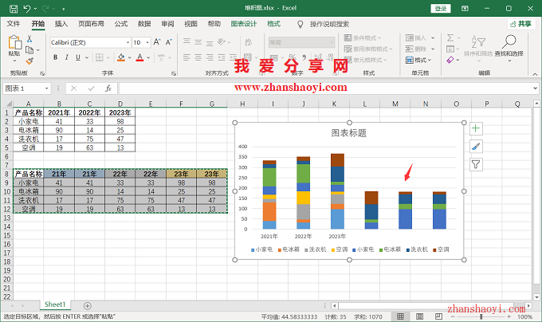Switch to the 数据 tab
Screen dimensions: 542x322
pyautogui.click(x=144, y=24)
